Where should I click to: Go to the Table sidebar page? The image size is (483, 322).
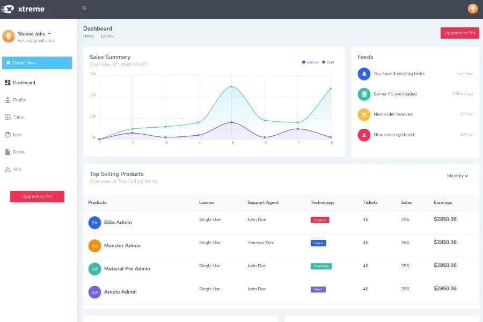click(18, 117)
